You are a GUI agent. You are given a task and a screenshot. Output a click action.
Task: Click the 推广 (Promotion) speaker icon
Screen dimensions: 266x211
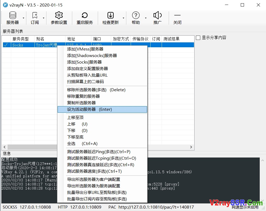click(x=157, y=17)
